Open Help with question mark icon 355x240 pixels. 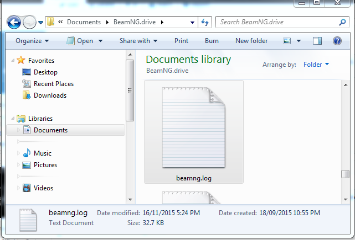(337, 41)
